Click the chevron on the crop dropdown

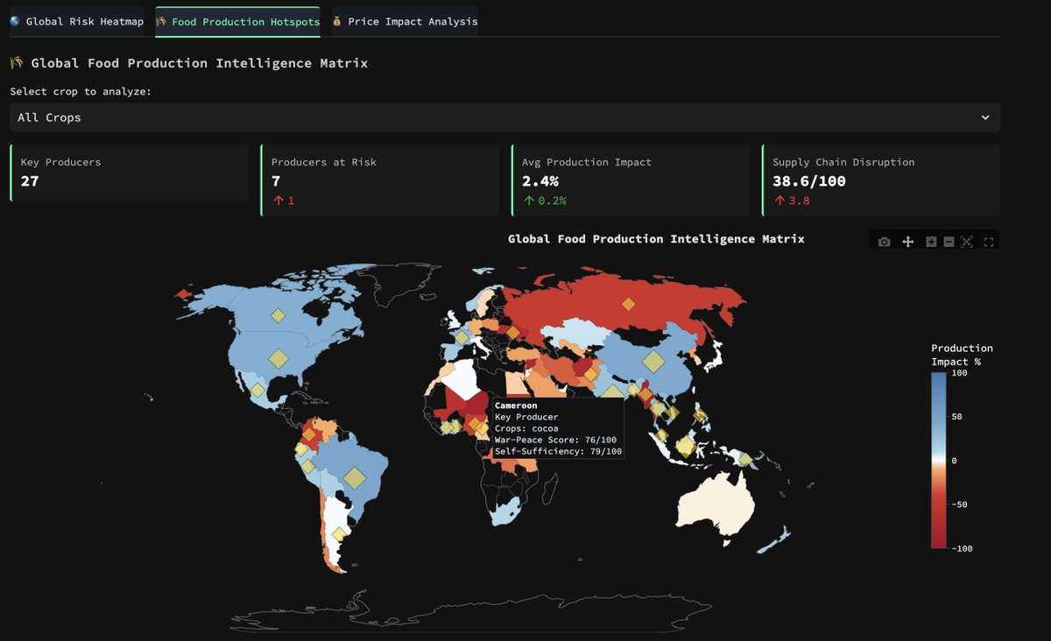point(985,116)
